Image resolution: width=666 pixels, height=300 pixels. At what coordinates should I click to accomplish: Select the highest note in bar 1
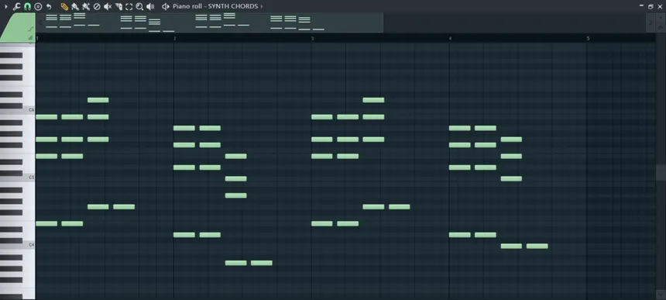pyautogui.click(x=98, y=100)
